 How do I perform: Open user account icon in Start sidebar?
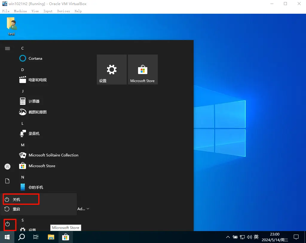click(7, 167)
